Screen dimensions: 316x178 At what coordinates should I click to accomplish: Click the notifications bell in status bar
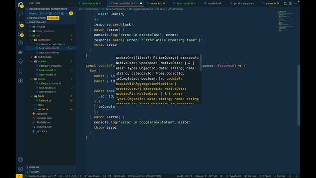[296, 176]
